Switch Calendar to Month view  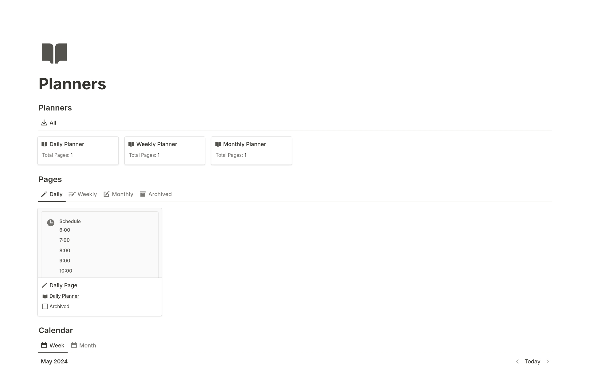point(84,345)
